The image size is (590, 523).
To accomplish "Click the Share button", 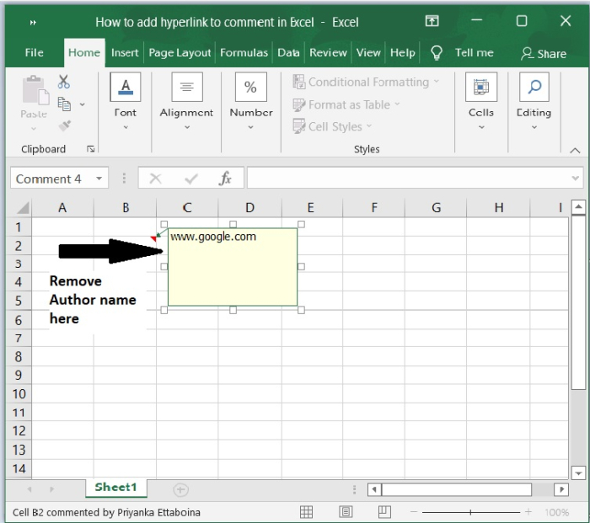I will click(544, 54).
